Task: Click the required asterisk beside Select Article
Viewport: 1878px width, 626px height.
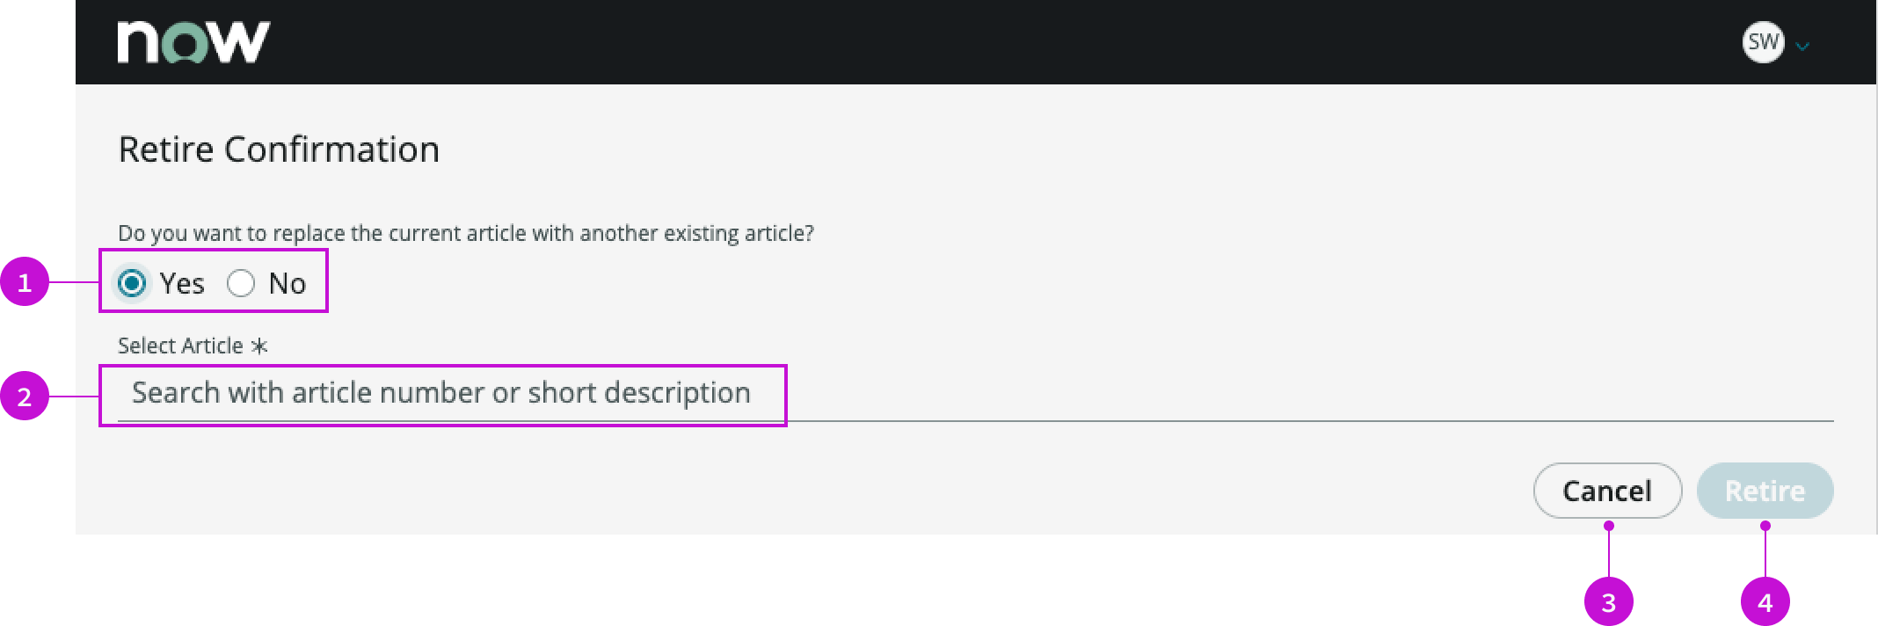Action: [258, 346]
